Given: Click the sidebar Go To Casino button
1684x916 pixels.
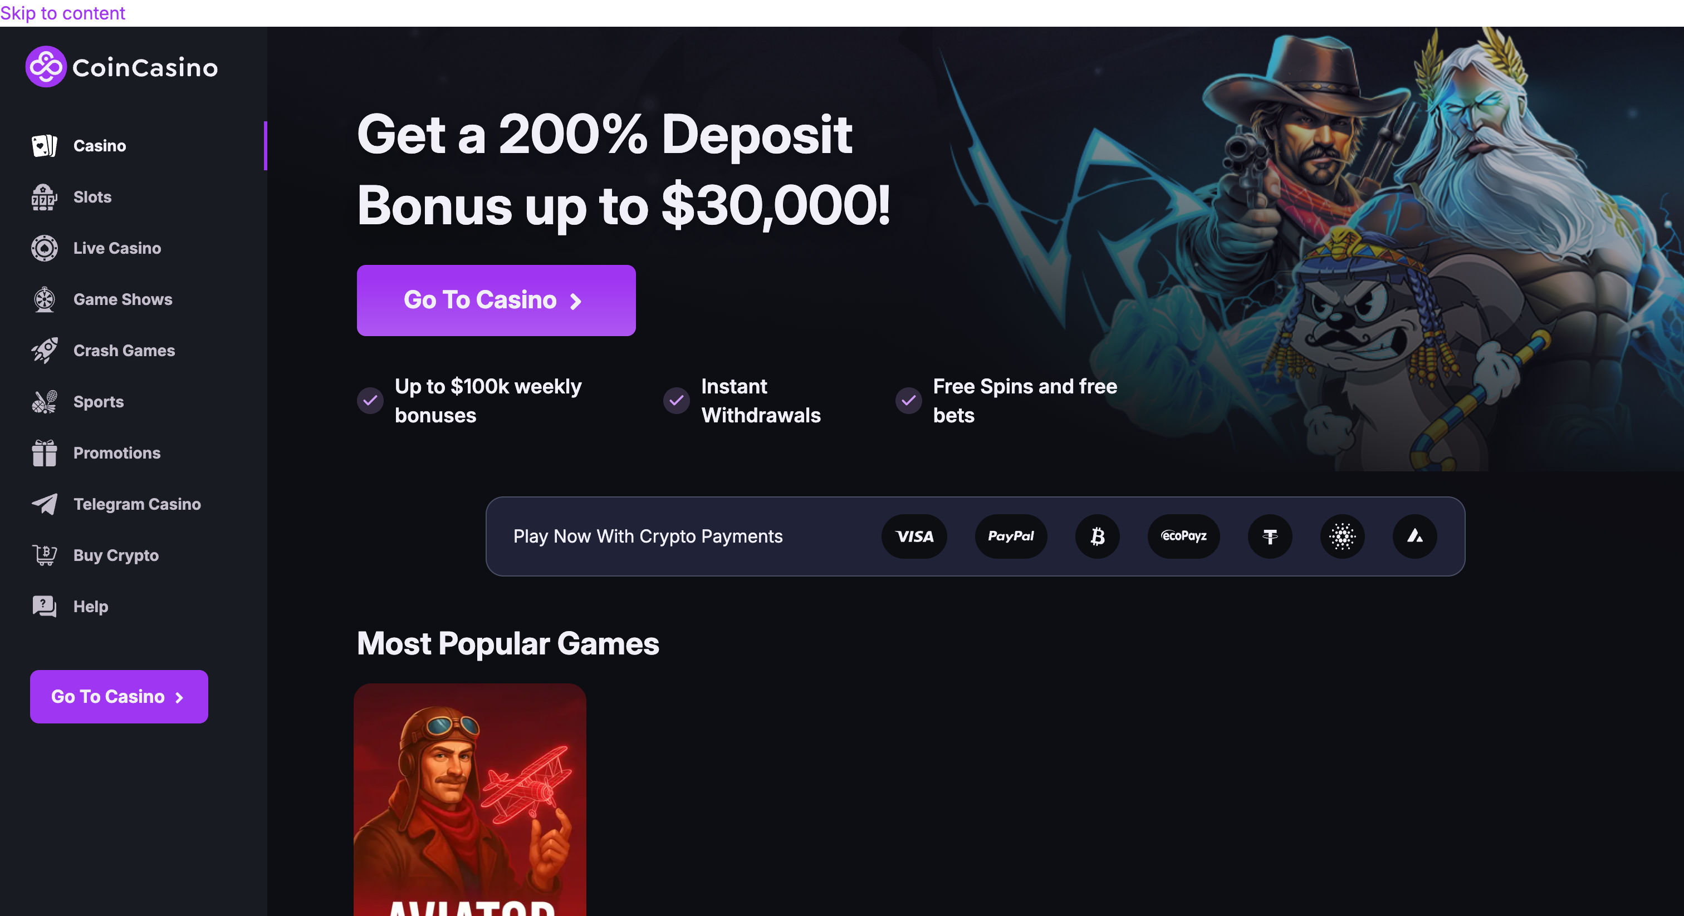Looking at the screenshot, I should point(119,697).
